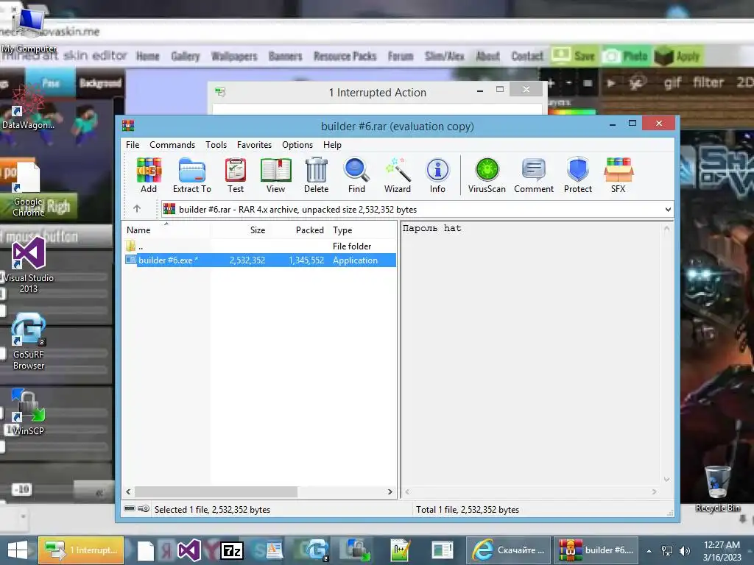Open the Extract To tool
The image size is (754, 565).
(192, 175)
